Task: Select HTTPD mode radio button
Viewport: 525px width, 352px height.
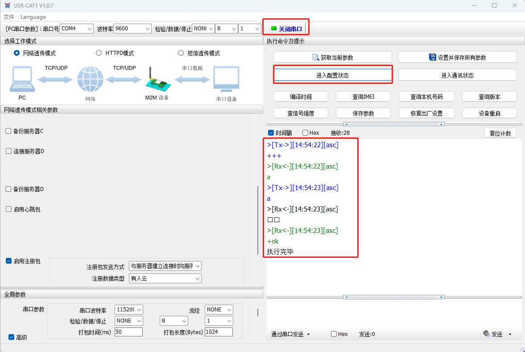Action: point(99,53)
